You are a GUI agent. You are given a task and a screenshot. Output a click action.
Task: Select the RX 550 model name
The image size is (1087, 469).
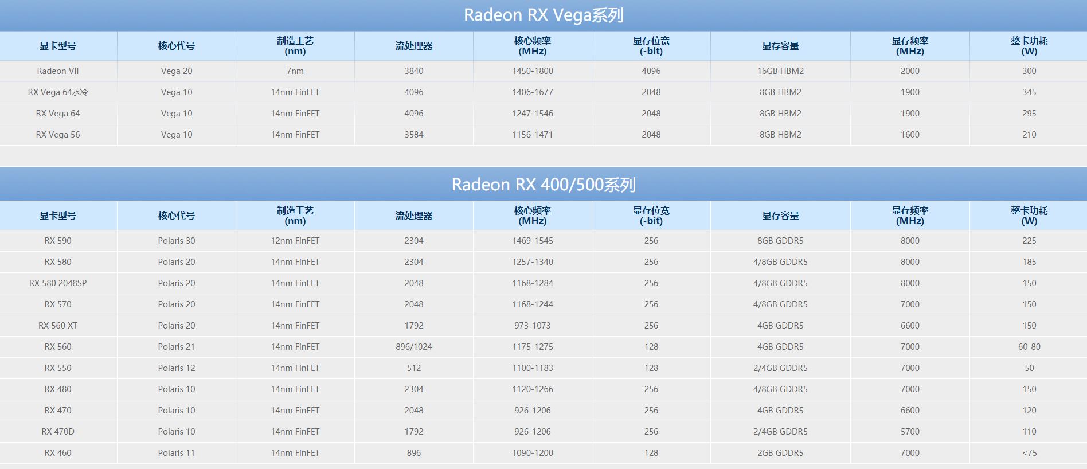pos(58,368)
